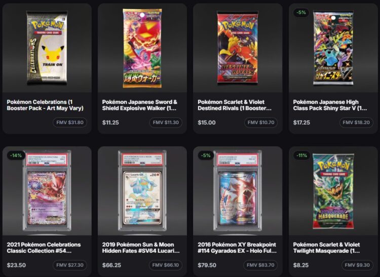Select the Twilight Masquerade pack image

click(333, 191)
